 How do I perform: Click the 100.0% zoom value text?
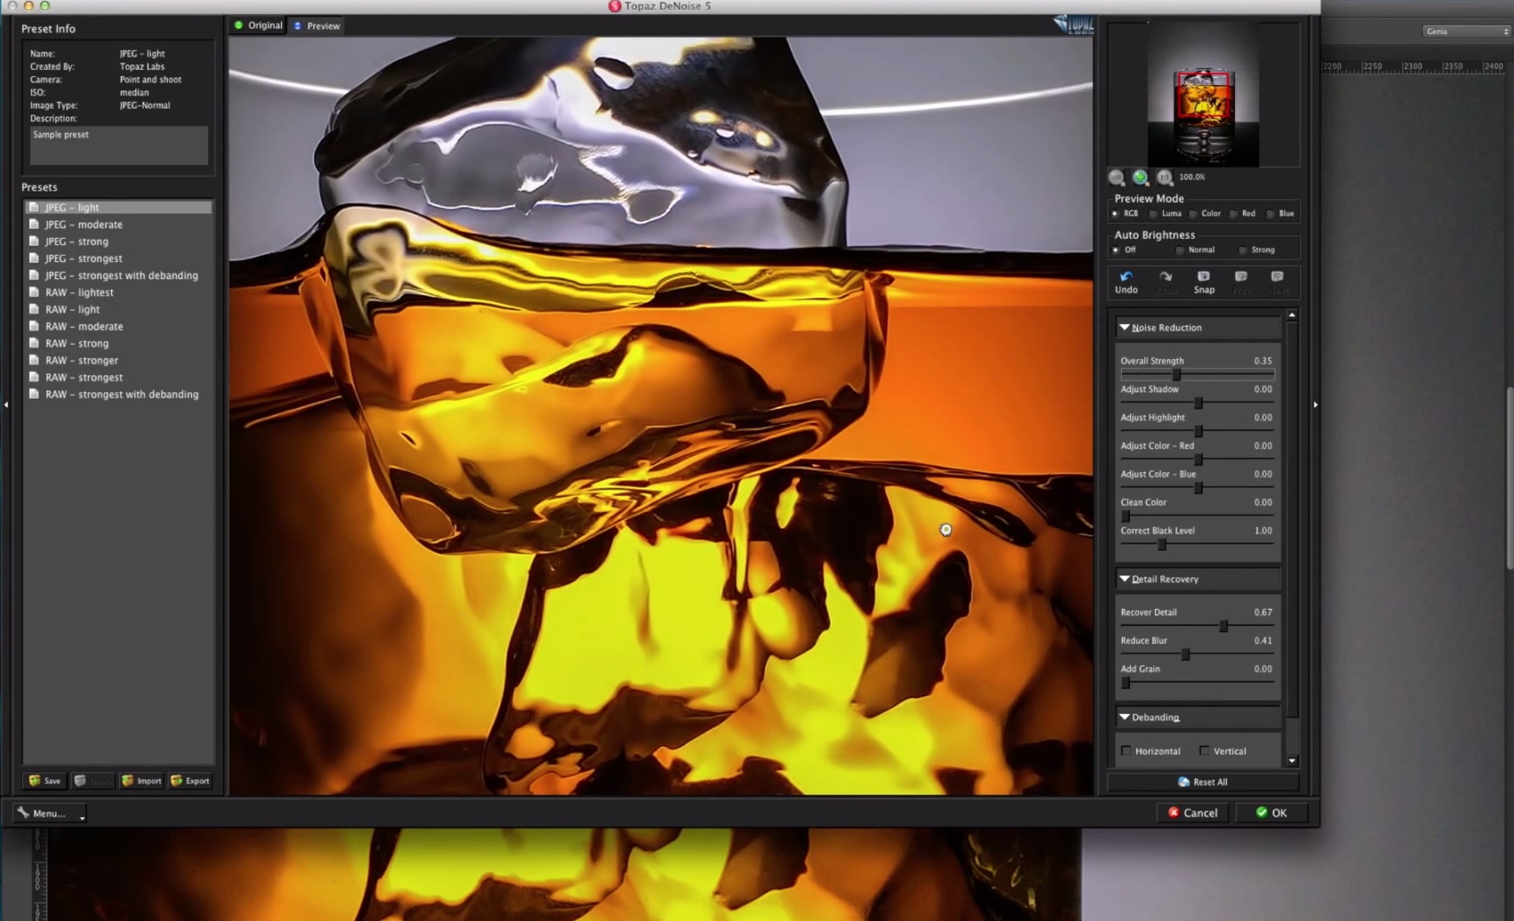pyautogui.click(x=1192, y=177)
